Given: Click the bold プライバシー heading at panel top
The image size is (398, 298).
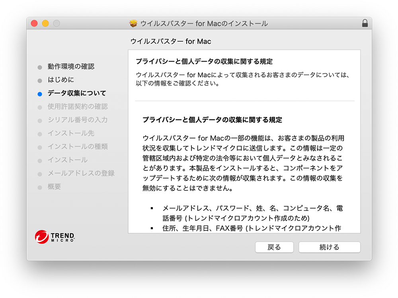Looking at the screenshot, I should click(x=204, y=62).
